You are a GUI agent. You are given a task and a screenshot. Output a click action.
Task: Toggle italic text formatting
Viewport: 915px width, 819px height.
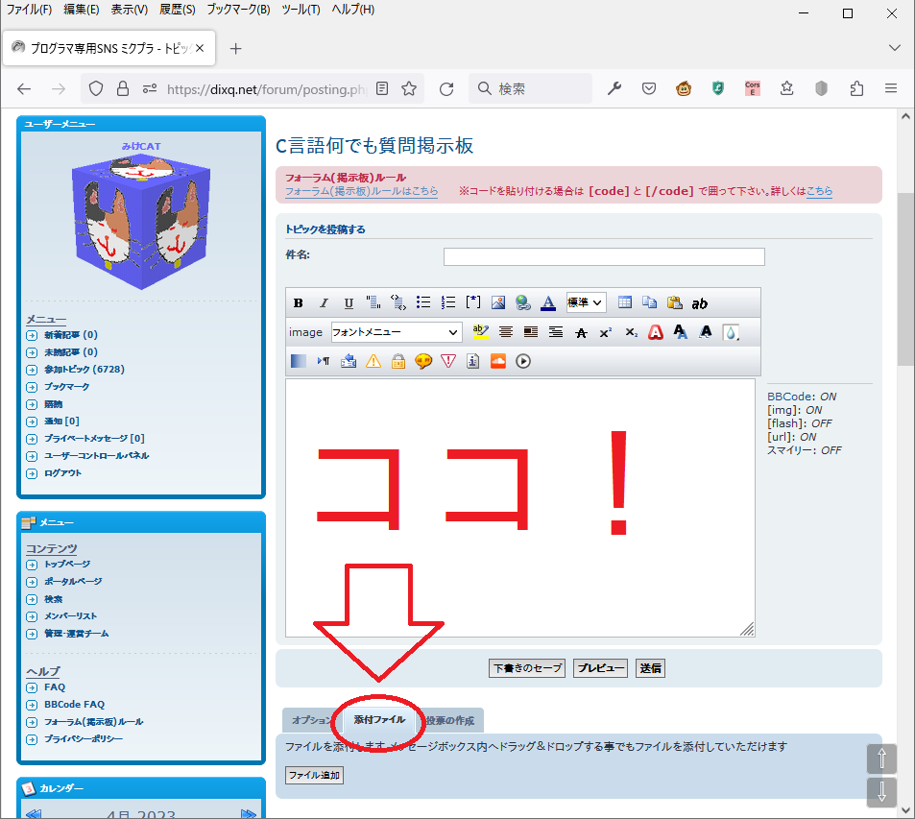pyautogui.click(x=324, y=302)
